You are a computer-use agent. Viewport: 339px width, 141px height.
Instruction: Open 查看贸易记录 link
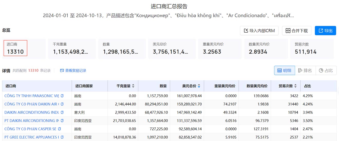(x=73, y=70)
